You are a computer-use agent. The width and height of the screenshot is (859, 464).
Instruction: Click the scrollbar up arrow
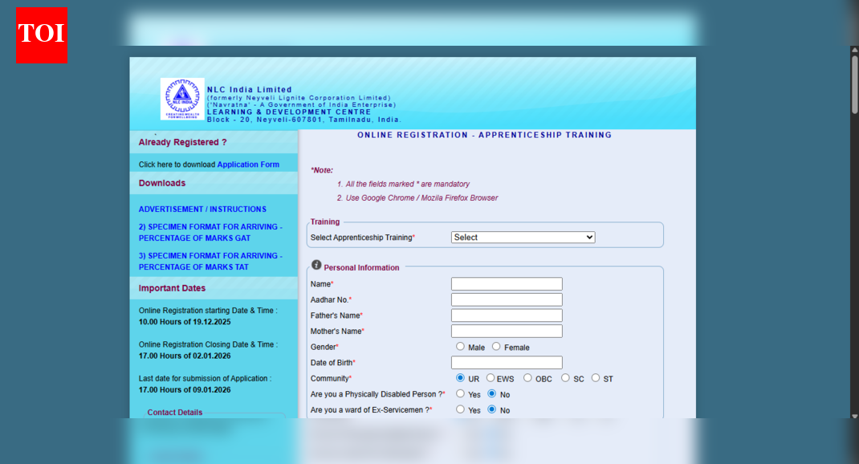[854, 51]
